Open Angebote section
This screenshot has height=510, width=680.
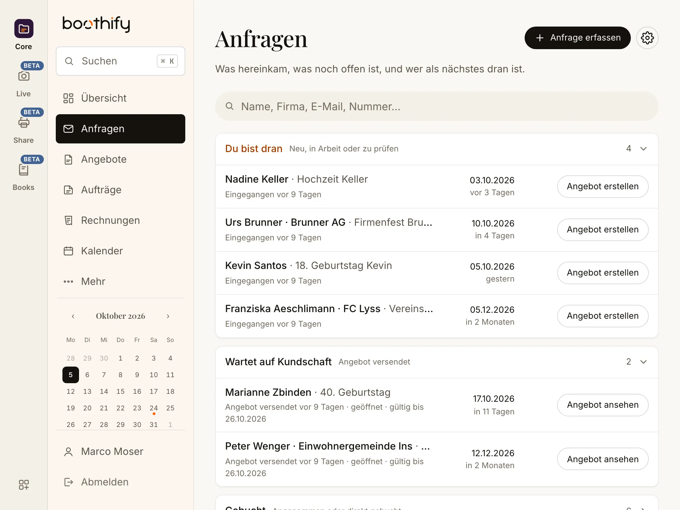(x=121, y=159)
